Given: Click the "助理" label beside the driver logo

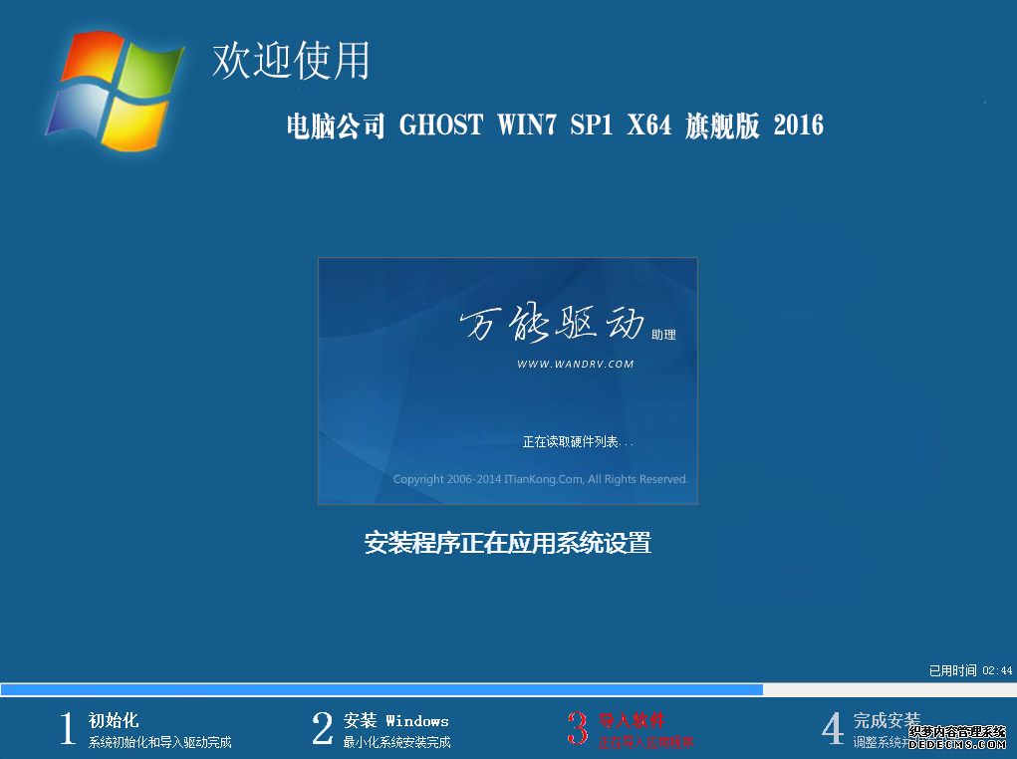Looking at the screenshot, I should click(x=663, y=335).
